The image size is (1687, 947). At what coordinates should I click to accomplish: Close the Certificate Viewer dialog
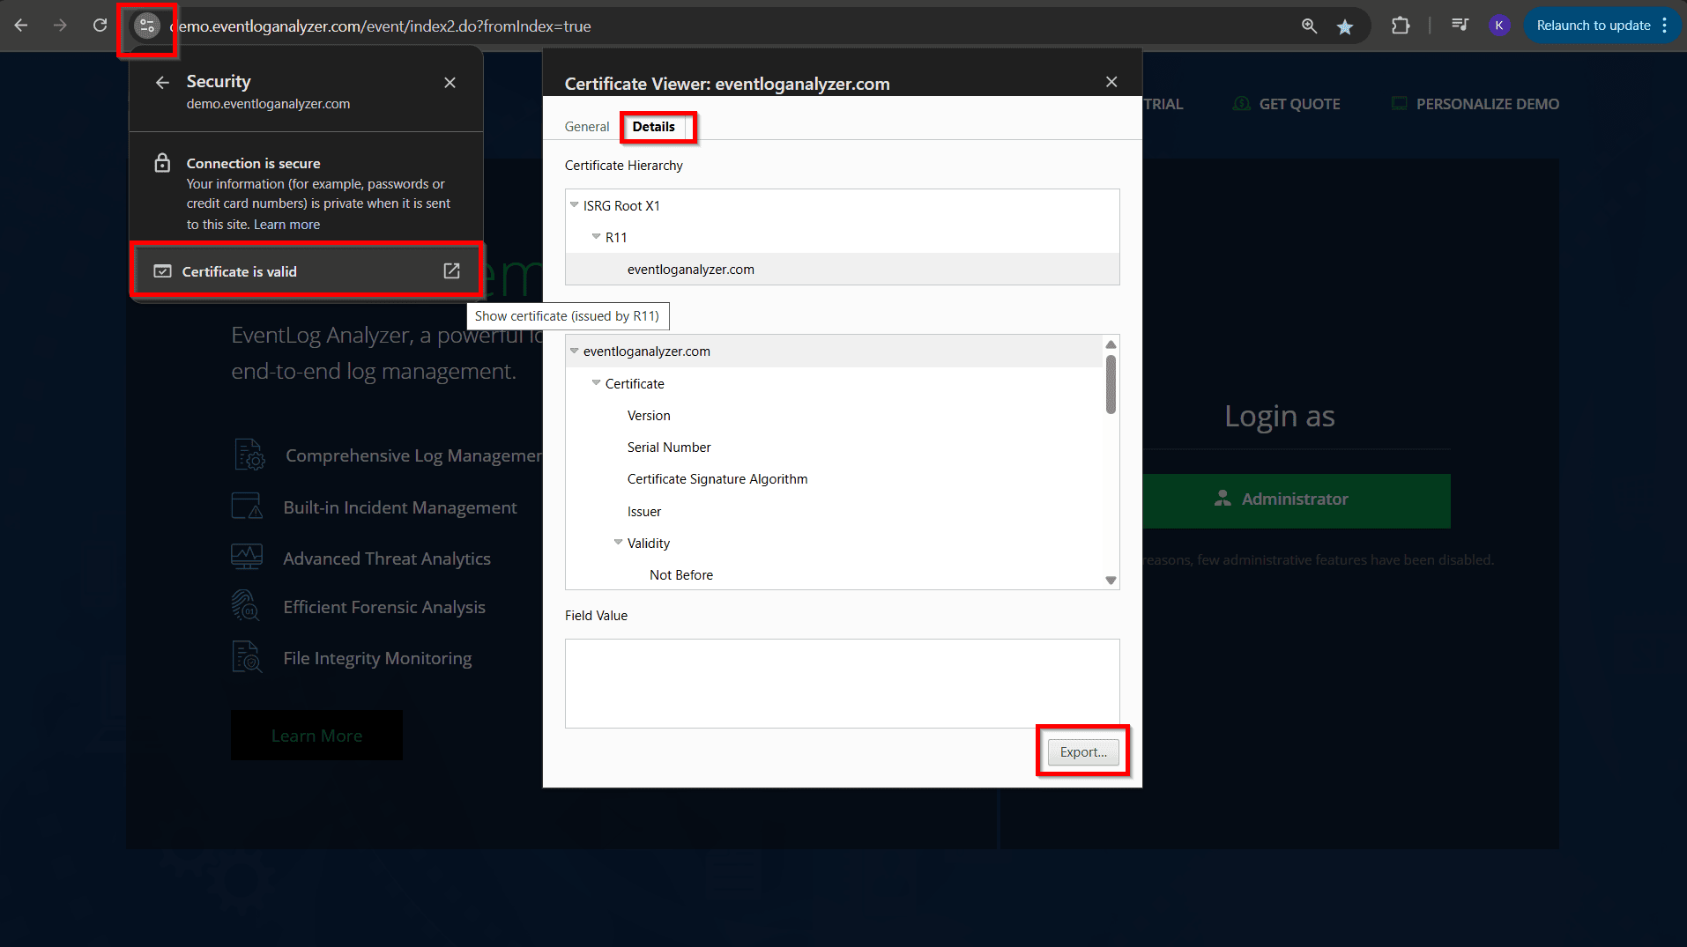pos(1111,82)
